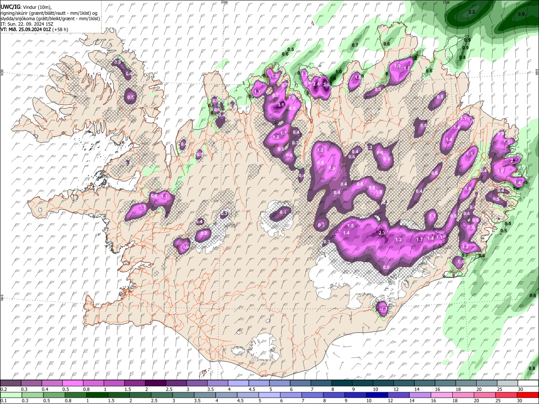The width and height of the screenshot is (539, 404).
Task: Pick the dark mauve snow swatch between 0.2 and 0.3
Action: point(11,383)
